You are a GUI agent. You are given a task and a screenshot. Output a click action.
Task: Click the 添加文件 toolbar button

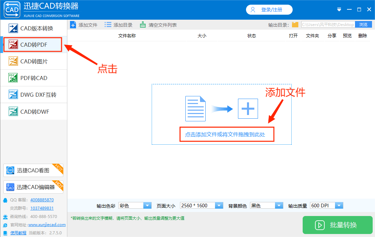point(84,25)
